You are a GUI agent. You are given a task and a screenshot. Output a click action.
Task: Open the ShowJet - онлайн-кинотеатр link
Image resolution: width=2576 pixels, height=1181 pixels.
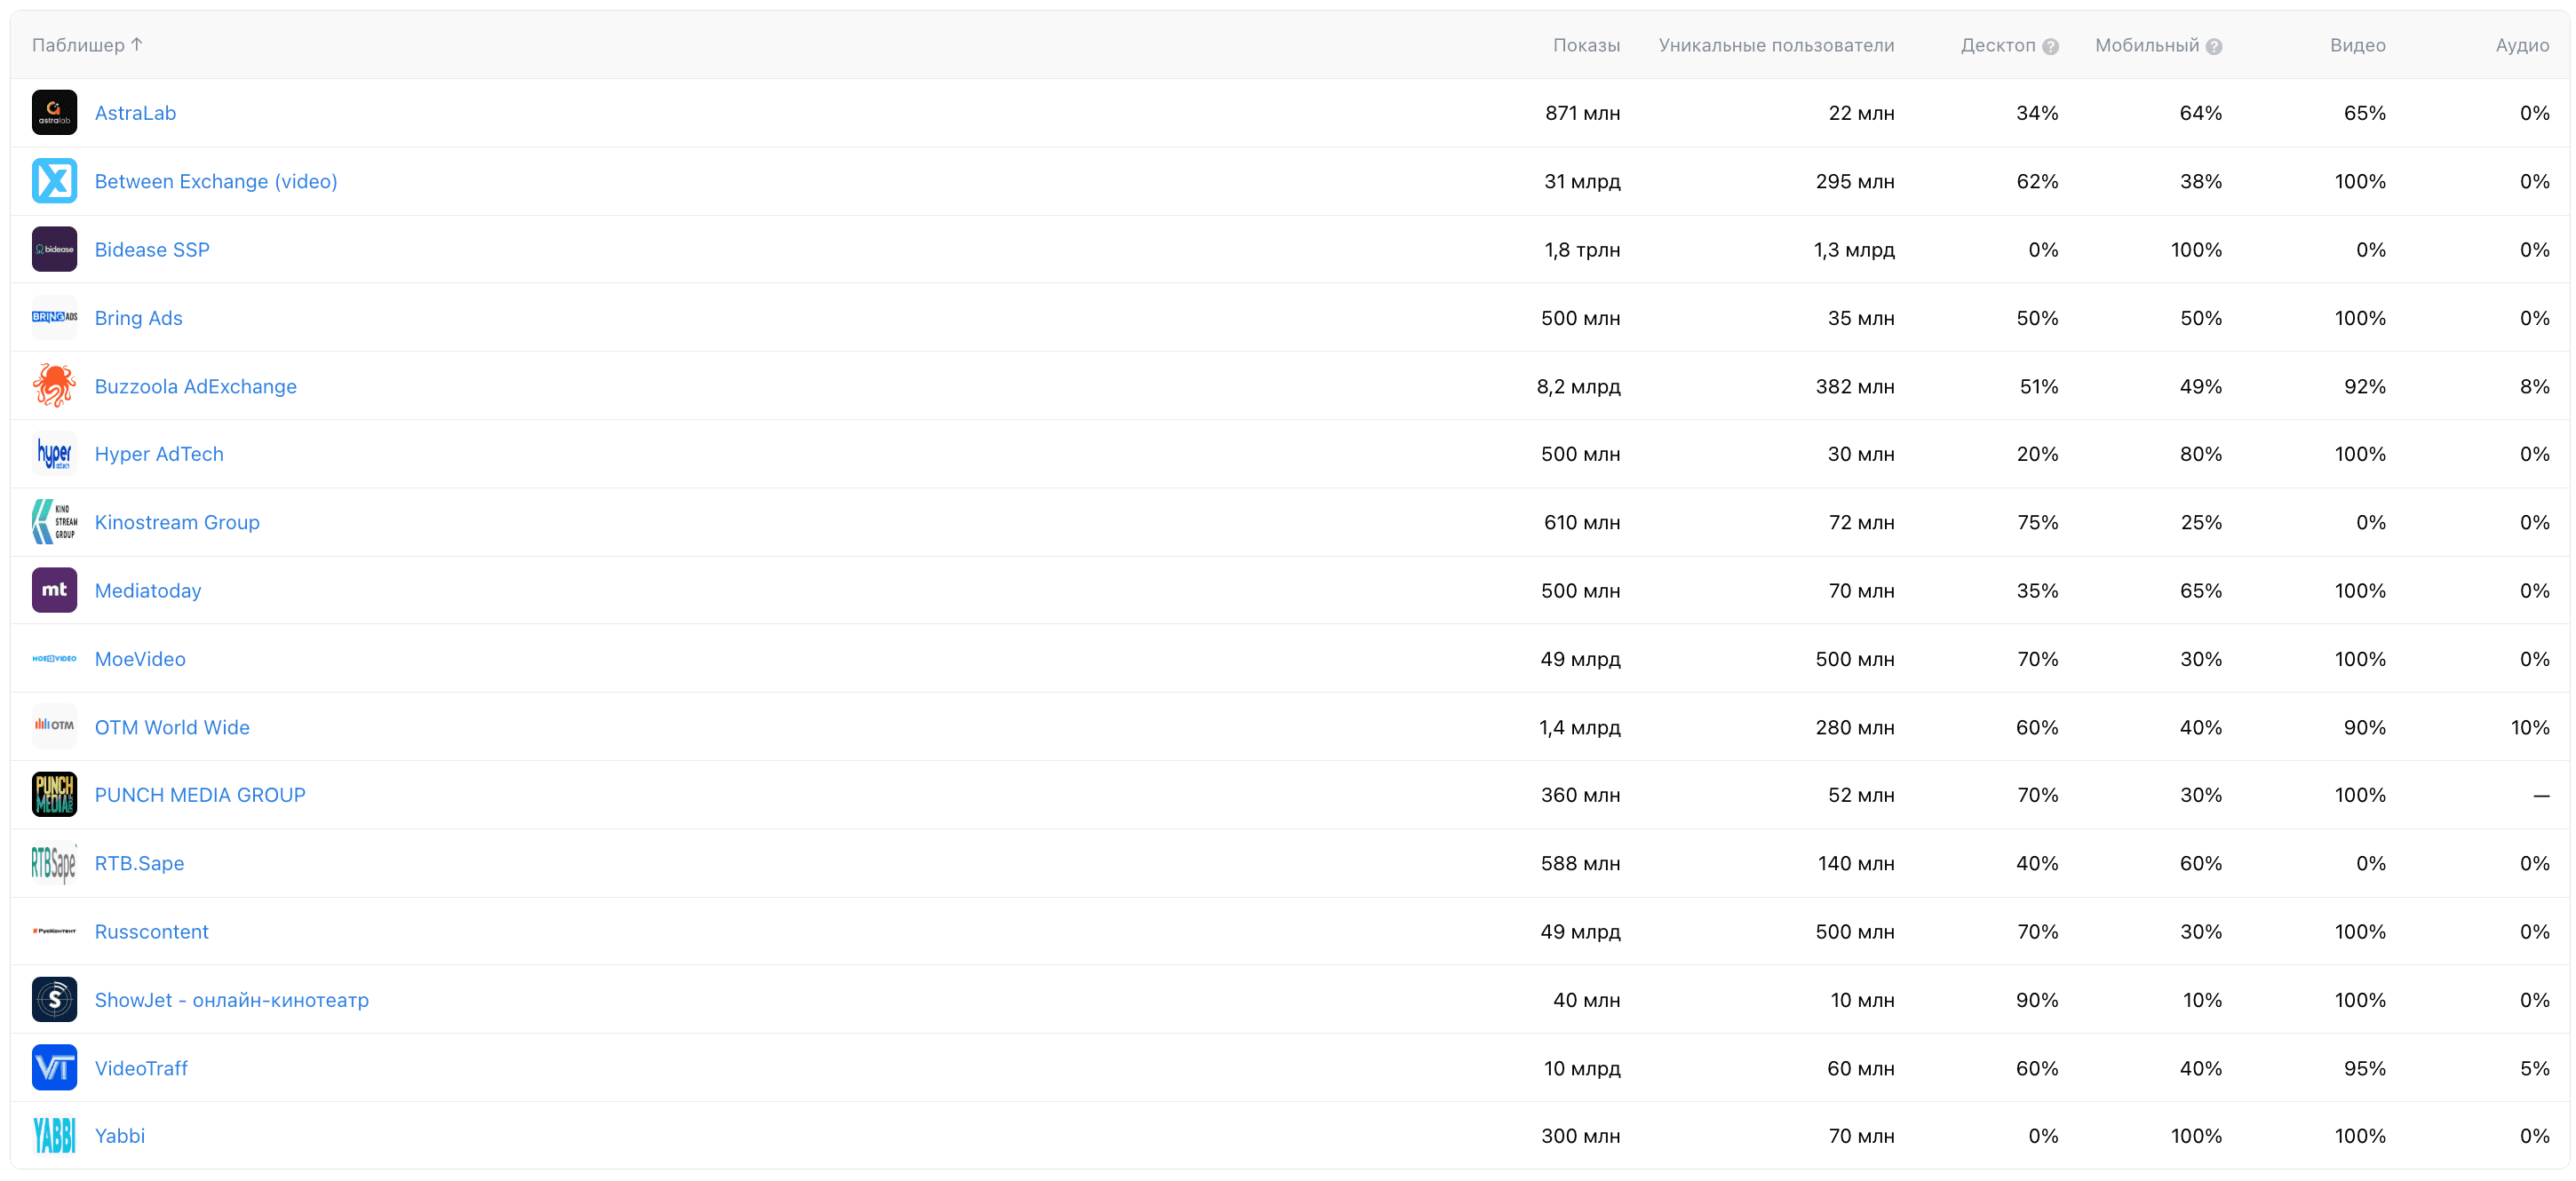tap(232, 1000)
